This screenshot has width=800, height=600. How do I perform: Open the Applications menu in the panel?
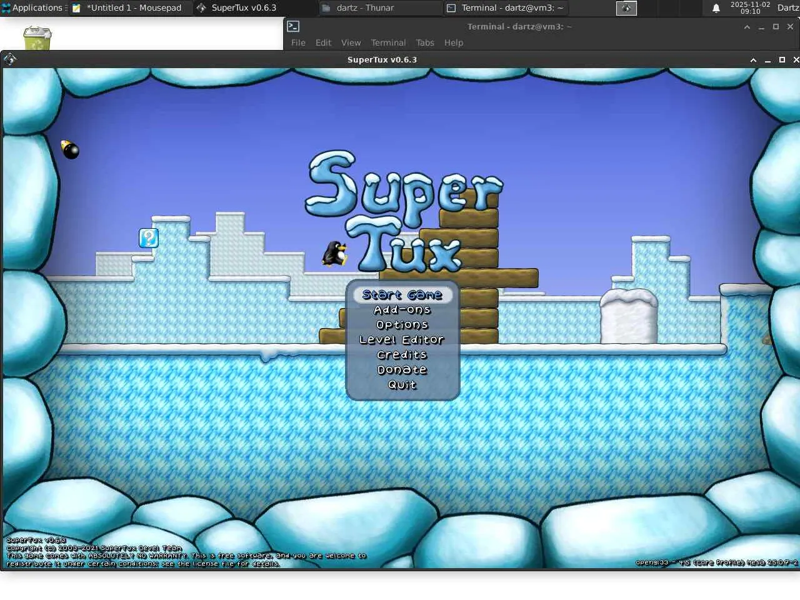click(x=33, y=8)
